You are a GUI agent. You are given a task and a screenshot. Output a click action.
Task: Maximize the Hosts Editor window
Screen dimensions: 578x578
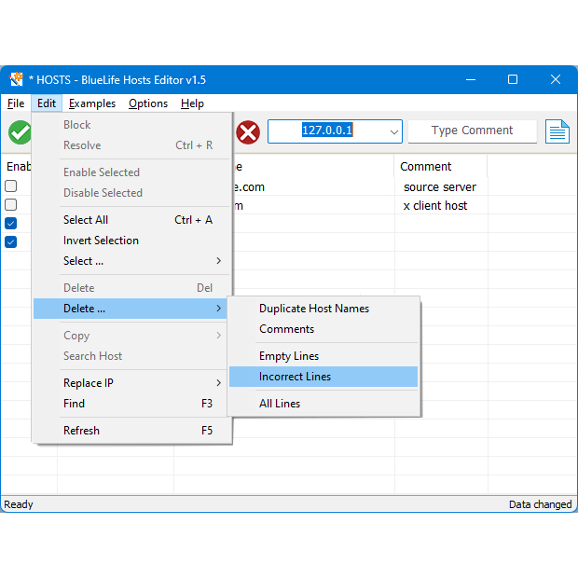tap(513, 79)
